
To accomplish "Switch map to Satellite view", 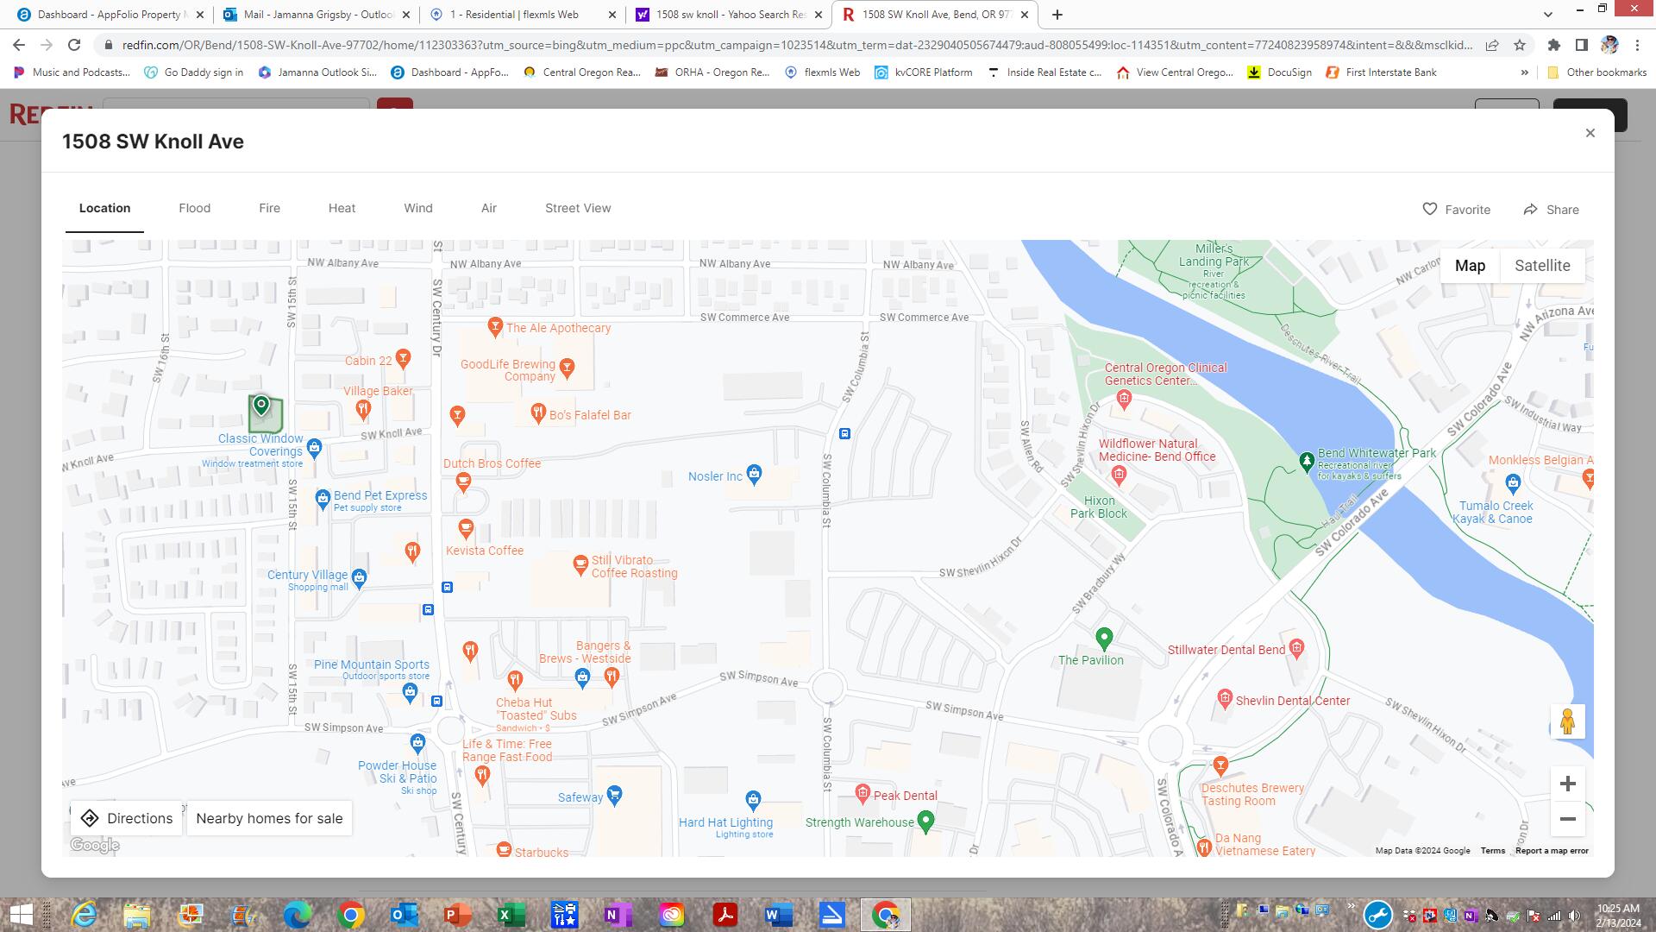I will (1542, 266).
